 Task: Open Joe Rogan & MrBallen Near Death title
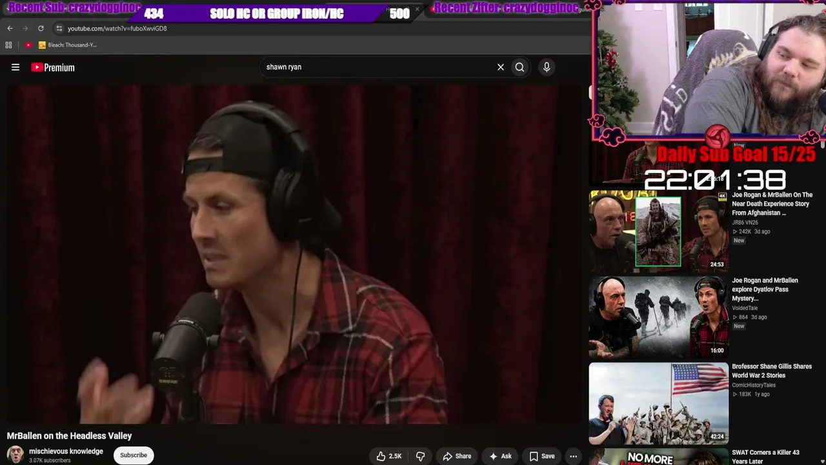(x=772, y=203)
